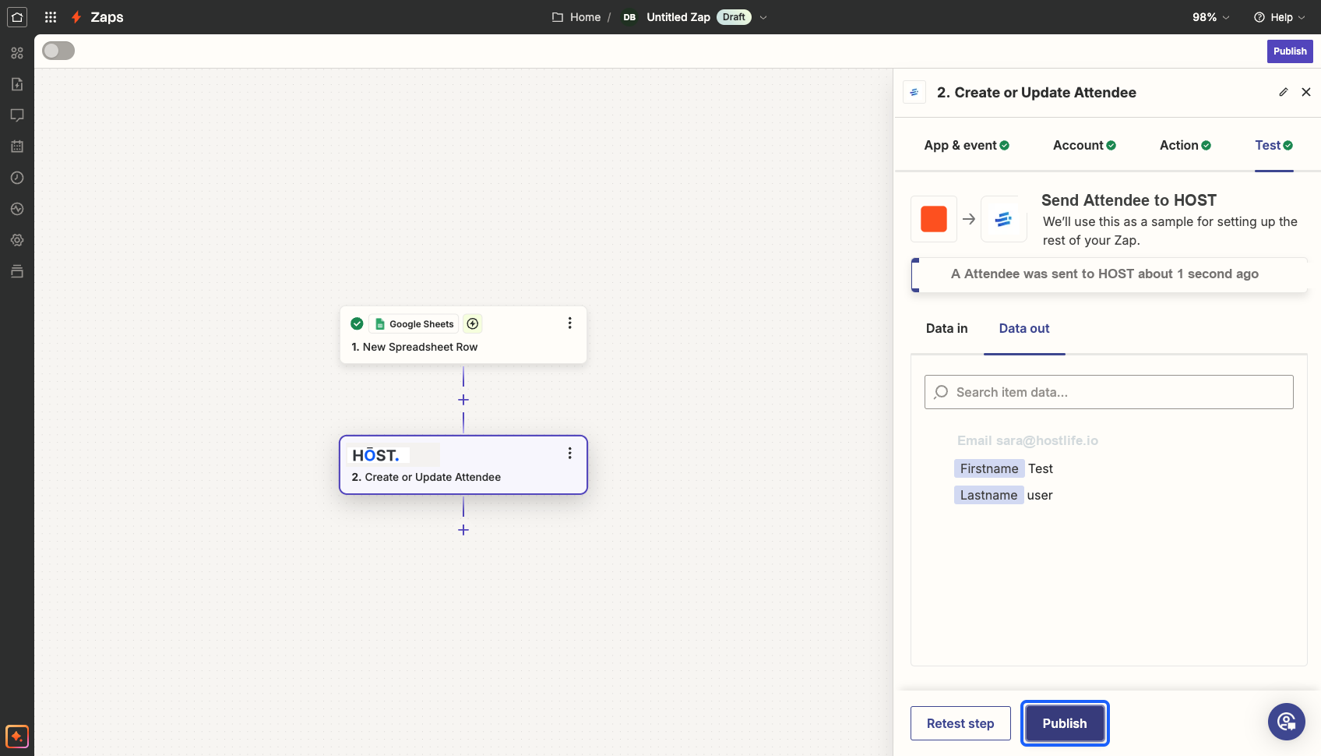
Task: Toggle the Zap on/off switch
Action: pyautogui.click(x=58, y=51)
